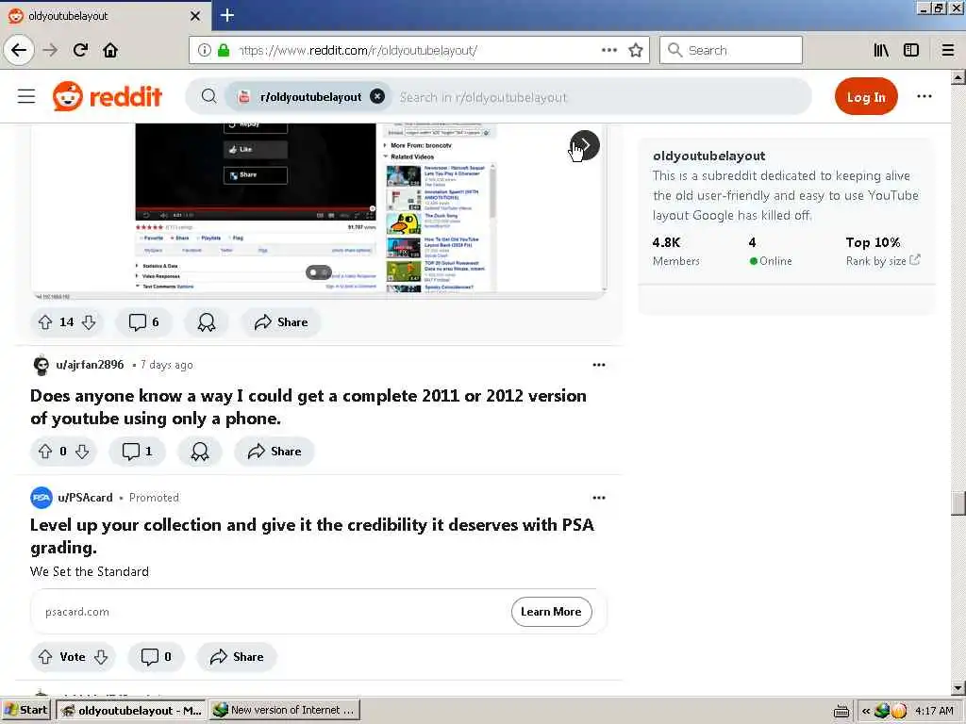Click the YouTube old layout screenshot thumbnail
This screenshot has width=966, height=724.
319,210
